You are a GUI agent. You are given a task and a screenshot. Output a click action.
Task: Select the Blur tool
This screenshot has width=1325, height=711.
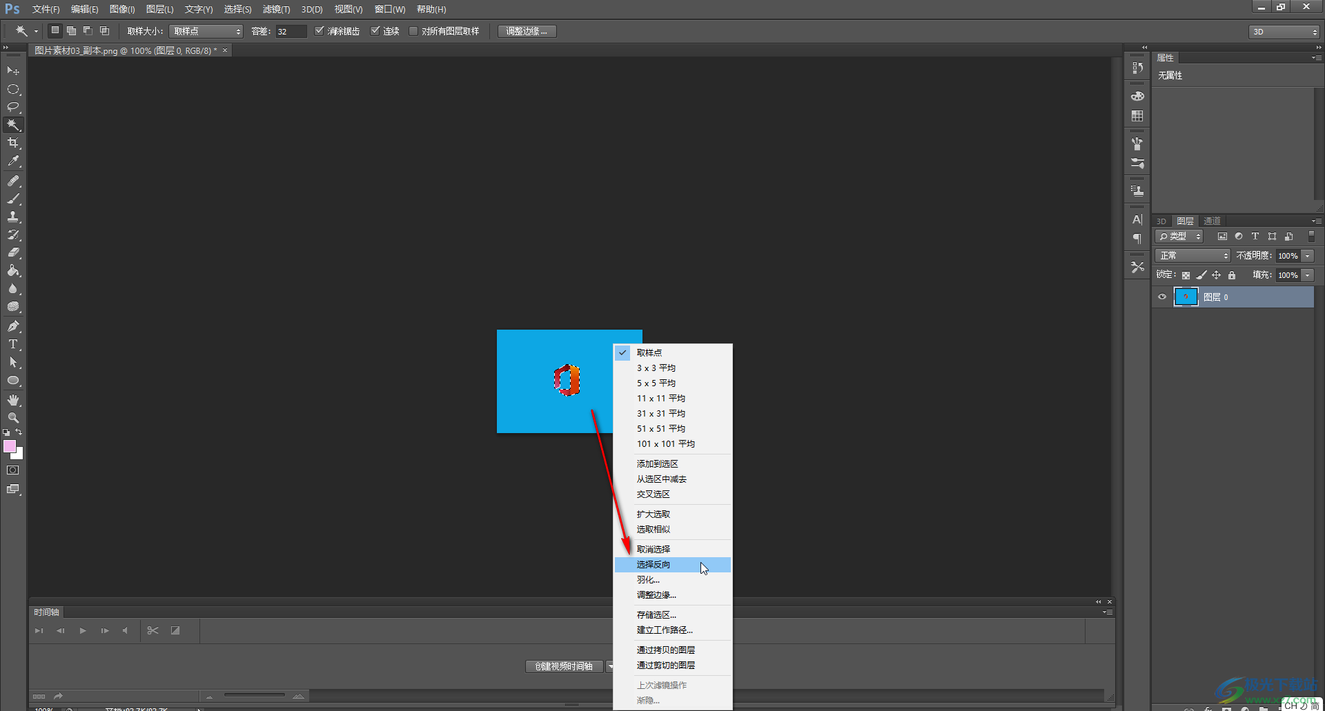(13, 288)
